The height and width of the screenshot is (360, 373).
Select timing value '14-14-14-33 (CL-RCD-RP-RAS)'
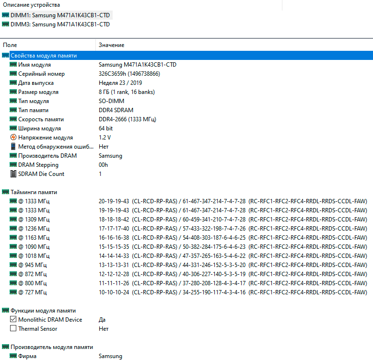(138, 256)
